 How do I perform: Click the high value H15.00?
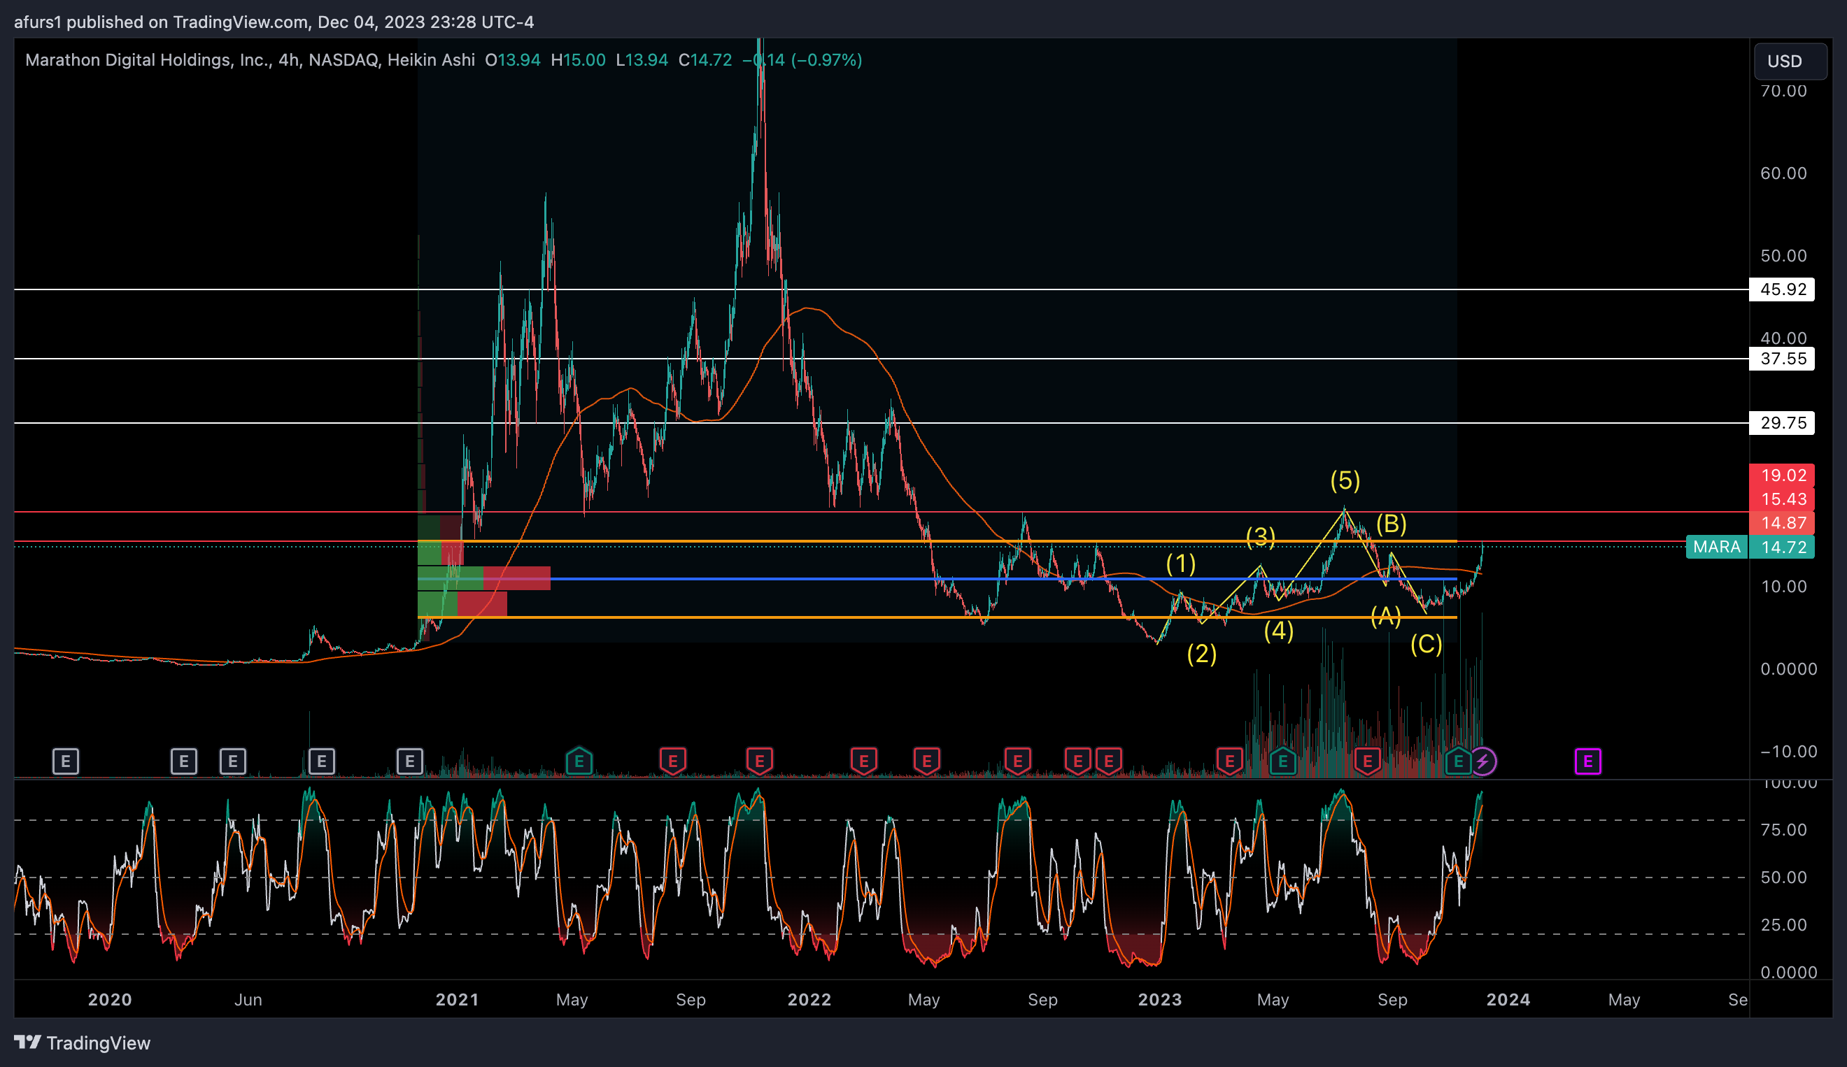(579, 60)
